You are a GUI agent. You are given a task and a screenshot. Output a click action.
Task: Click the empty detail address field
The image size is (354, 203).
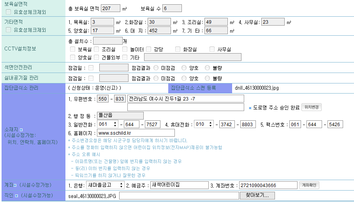pyautogui.click(x=186, y=107)
